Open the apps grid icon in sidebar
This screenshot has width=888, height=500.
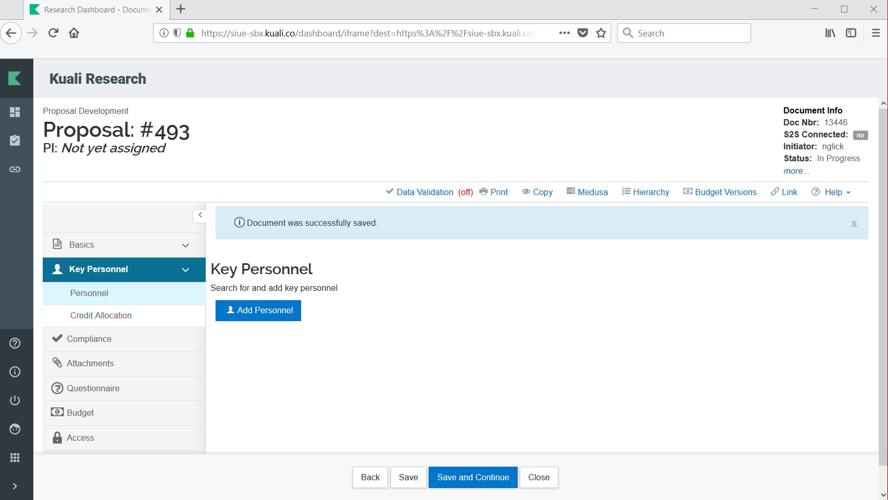click(x=15, y=457)
